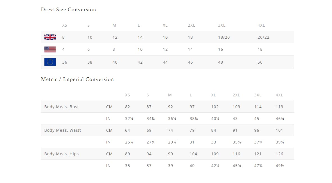
Task: Click the Body Meas. Hips row label
Action: (62, 154)
